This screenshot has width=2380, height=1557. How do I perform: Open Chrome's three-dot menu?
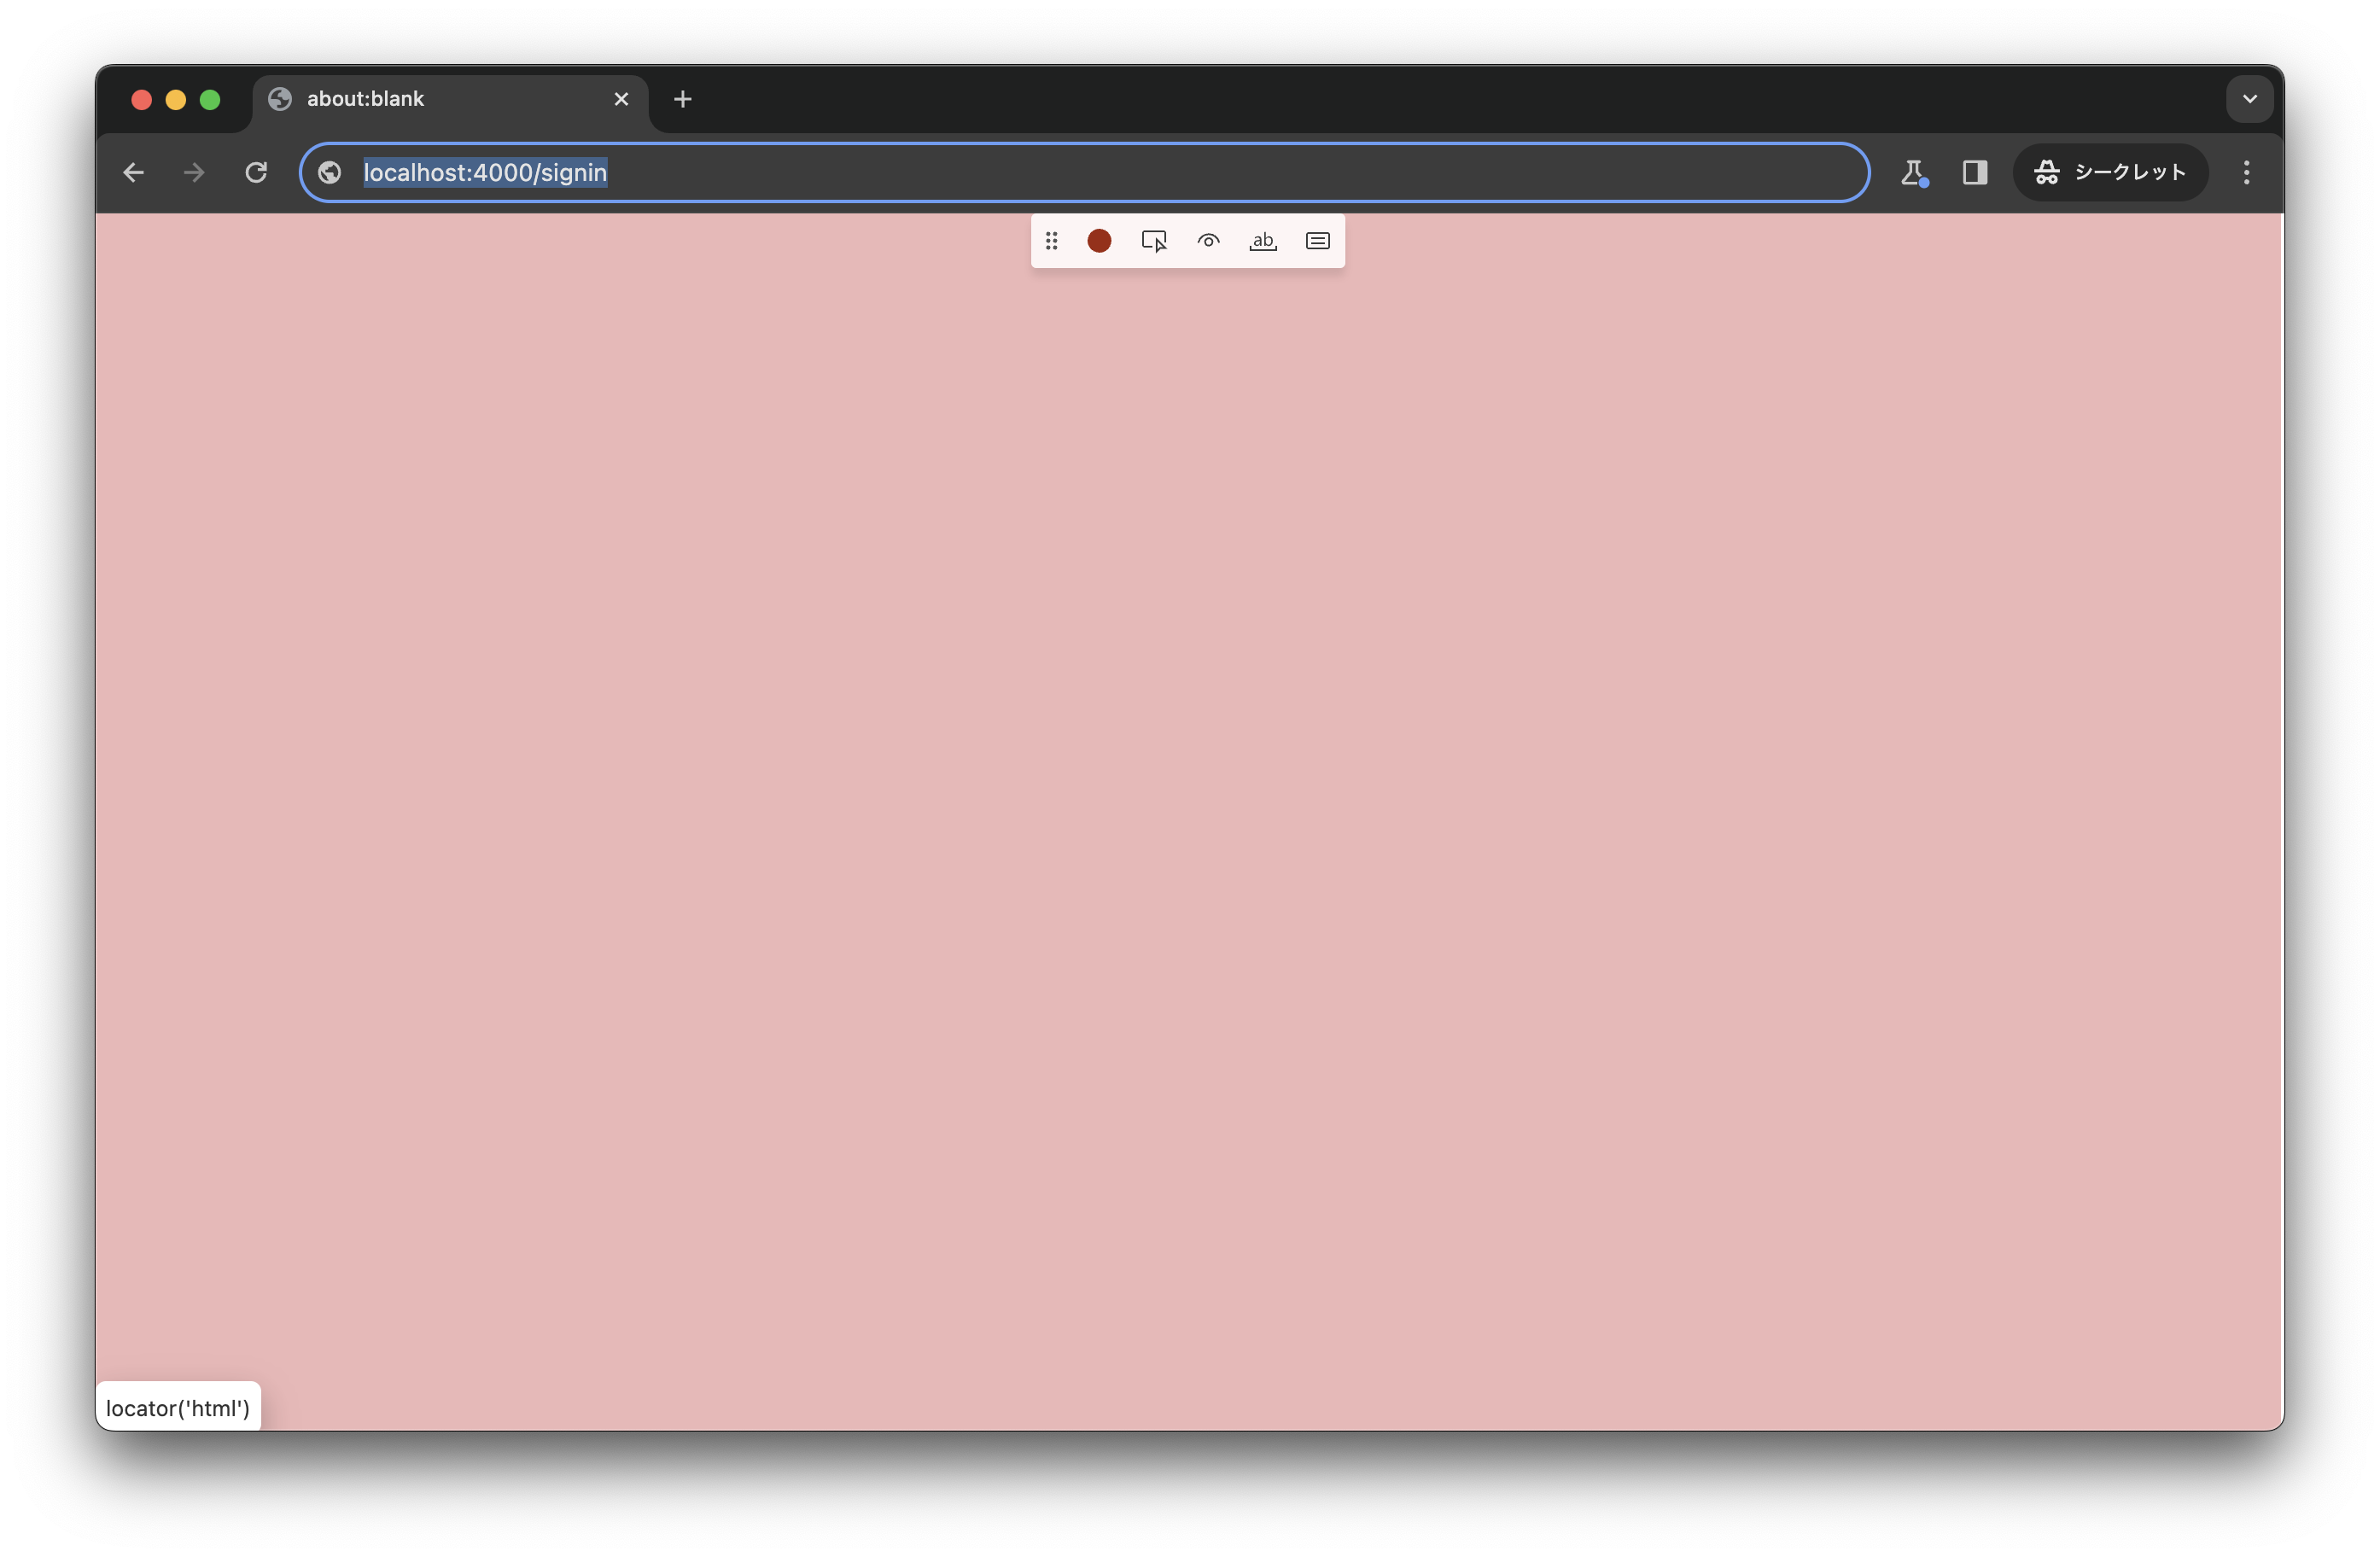[x=2245, y=172]
